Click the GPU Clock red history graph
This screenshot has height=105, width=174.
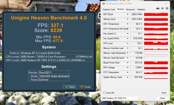click(156, 14)
